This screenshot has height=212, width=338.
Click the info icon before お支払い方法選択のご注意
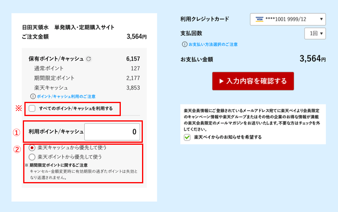pos(185,44)
